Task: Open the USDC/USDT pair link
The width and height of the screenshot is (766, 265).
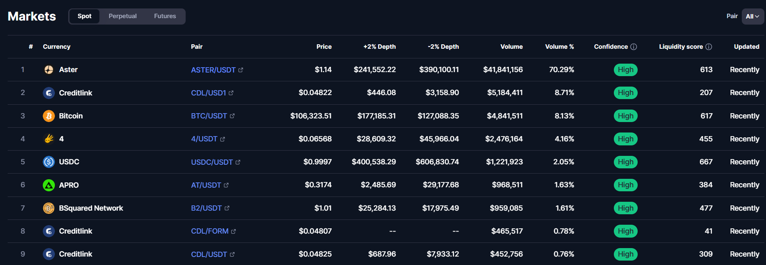Action: click(212, 162)
